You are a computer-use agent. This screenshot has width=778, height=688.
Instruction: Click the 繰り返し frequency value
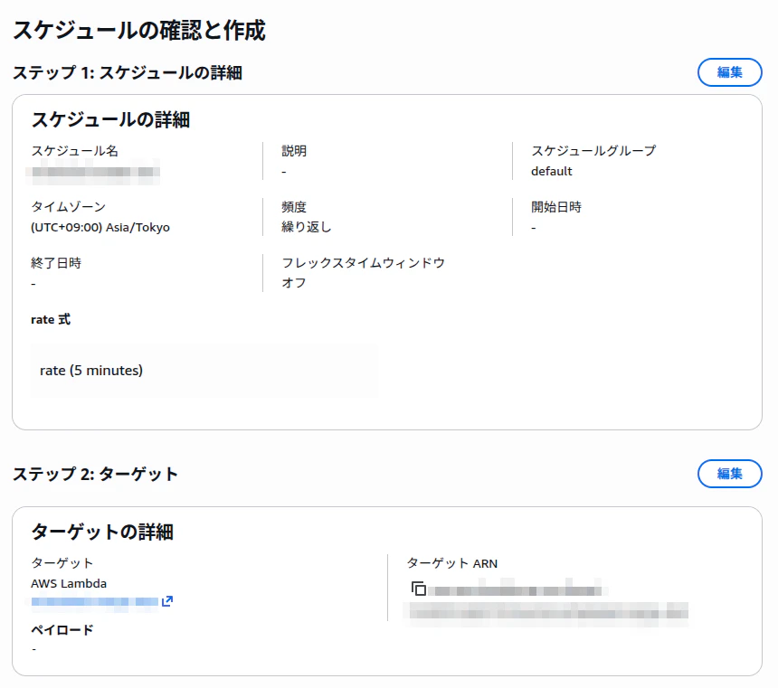pyautogui.click(x=306, y=227)
